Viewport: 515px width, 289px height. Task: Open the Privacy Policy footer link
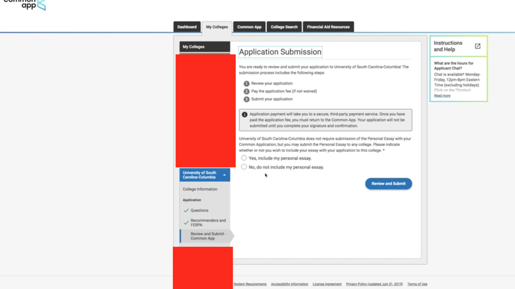click(x=374, y=284)
